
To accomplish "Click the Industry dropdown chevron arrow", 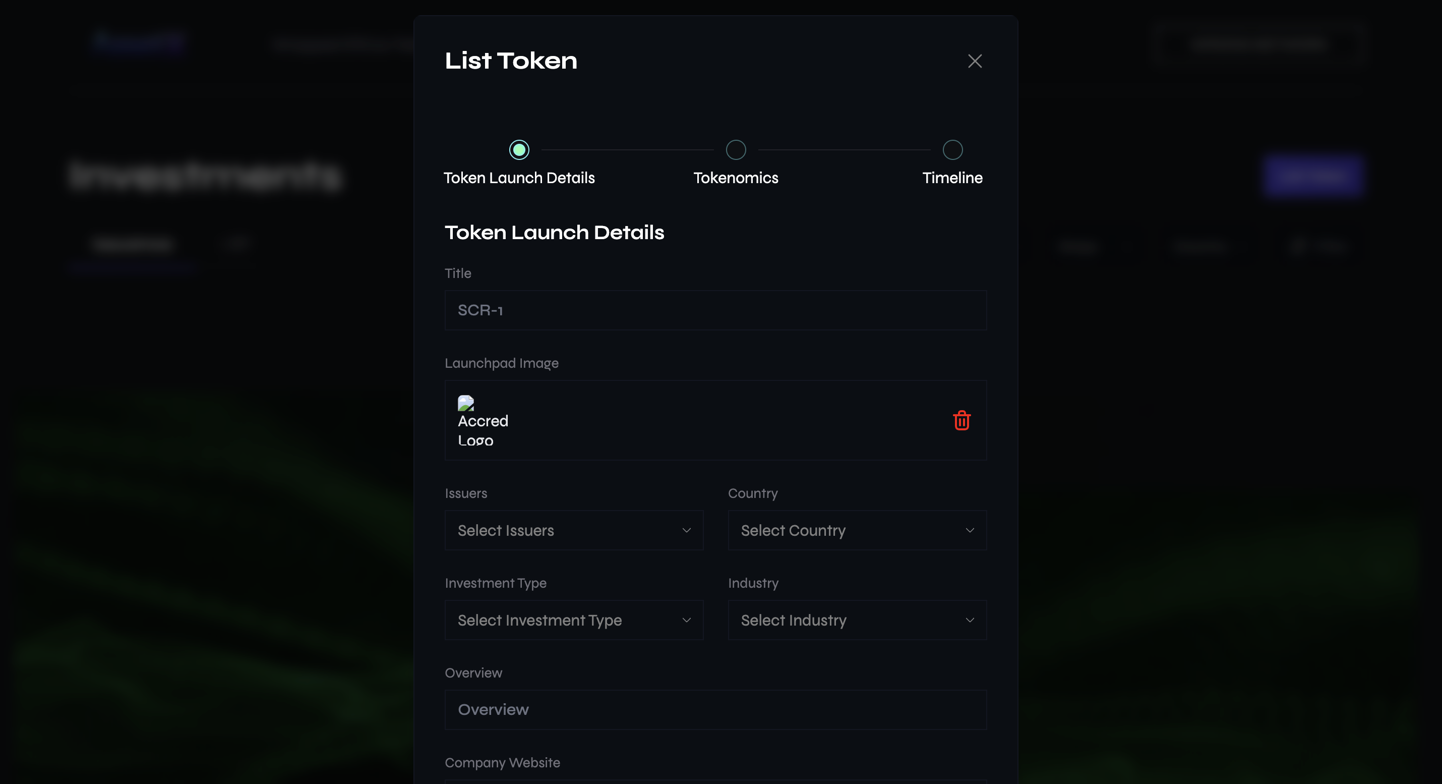I will point(970,620).
